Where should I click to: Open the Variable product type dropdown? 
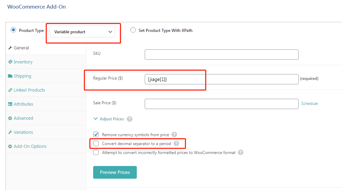82,32
